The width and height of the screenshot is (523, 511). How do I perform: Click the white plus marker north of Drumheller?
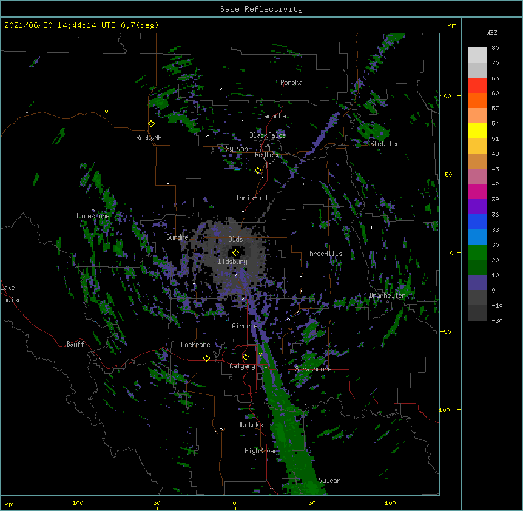(x=371, y=228)
